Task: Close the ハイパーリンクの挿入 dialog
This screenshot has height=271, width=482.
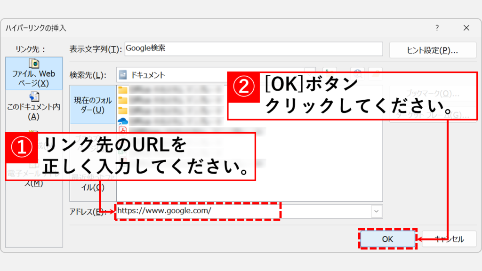Action: pyautogui.click(x=466, y=28)
